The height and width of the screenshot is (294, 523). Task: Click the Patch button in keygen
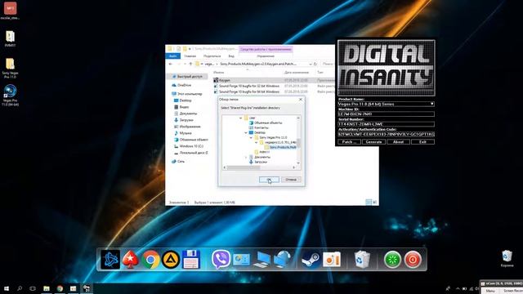[349, 141]
